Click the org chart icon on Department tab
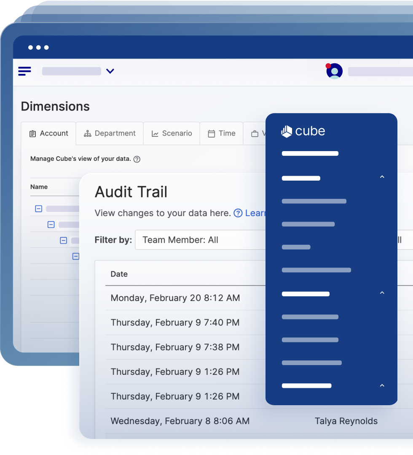Viewport: 413px width, 455px height. click(x=87, y=133)
